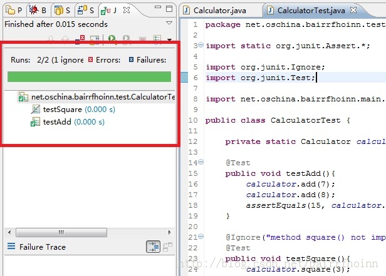Click Next Failed Test arrow
Screen dimensions: 386x276
51,39
